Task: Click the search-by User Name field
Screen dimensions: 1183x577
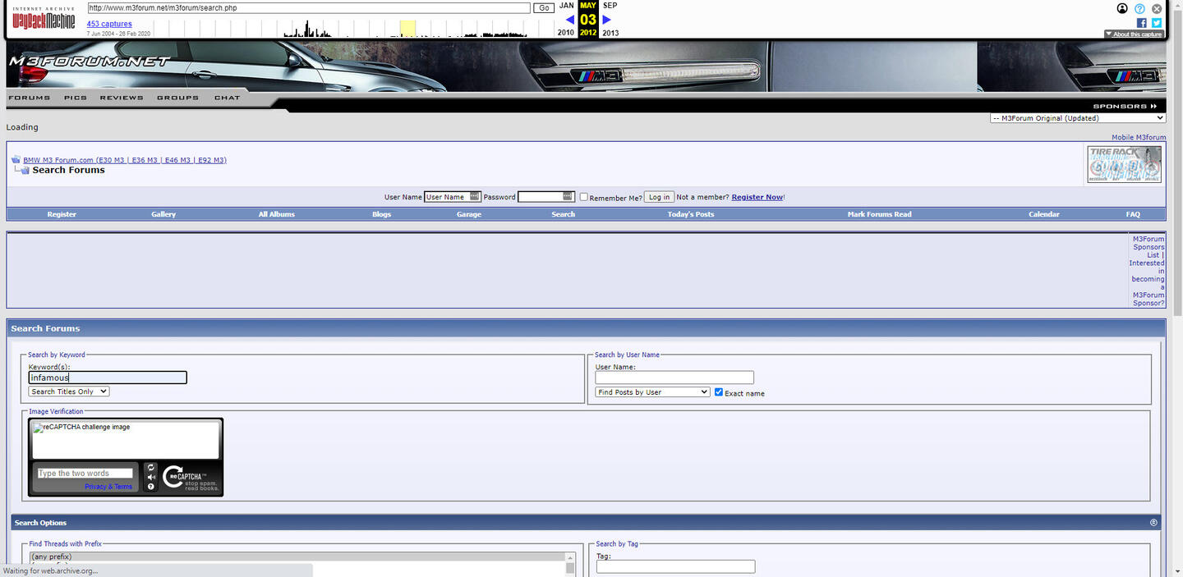Action: [x=674, y=378]
